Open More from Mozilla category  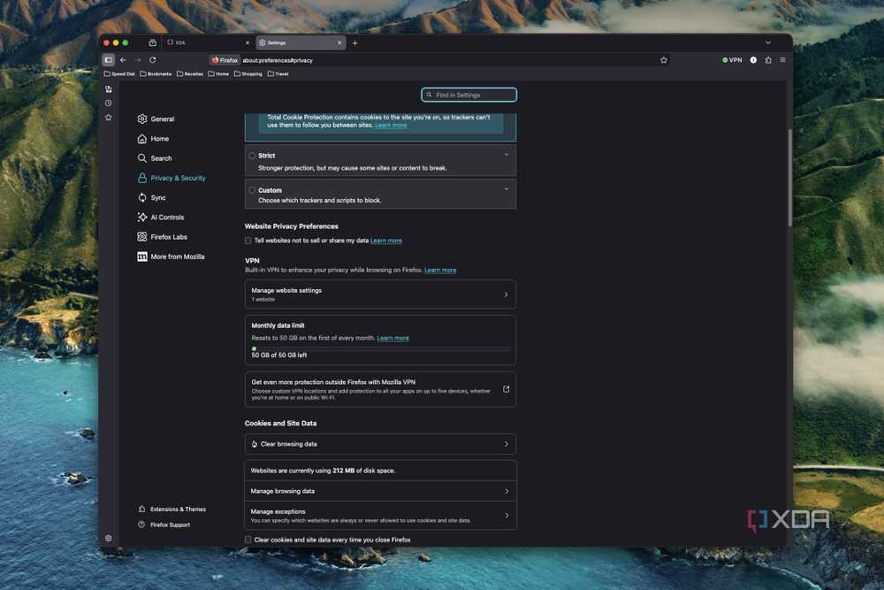(171, 257)
